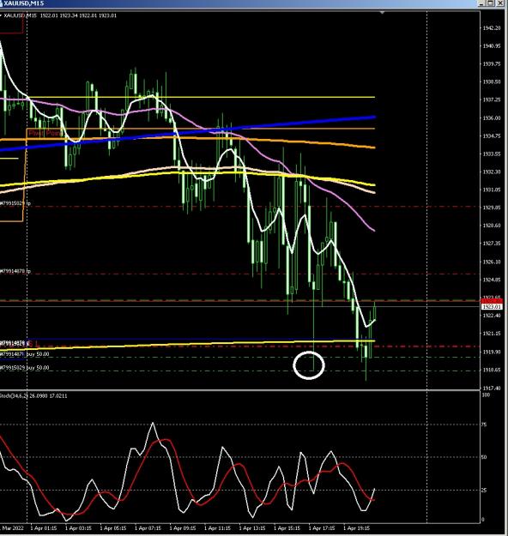Minimize the XAUUSD,M15 chart window
Image resolution: width=508 pixels, height=536 pixels.
tap(482, 3)
